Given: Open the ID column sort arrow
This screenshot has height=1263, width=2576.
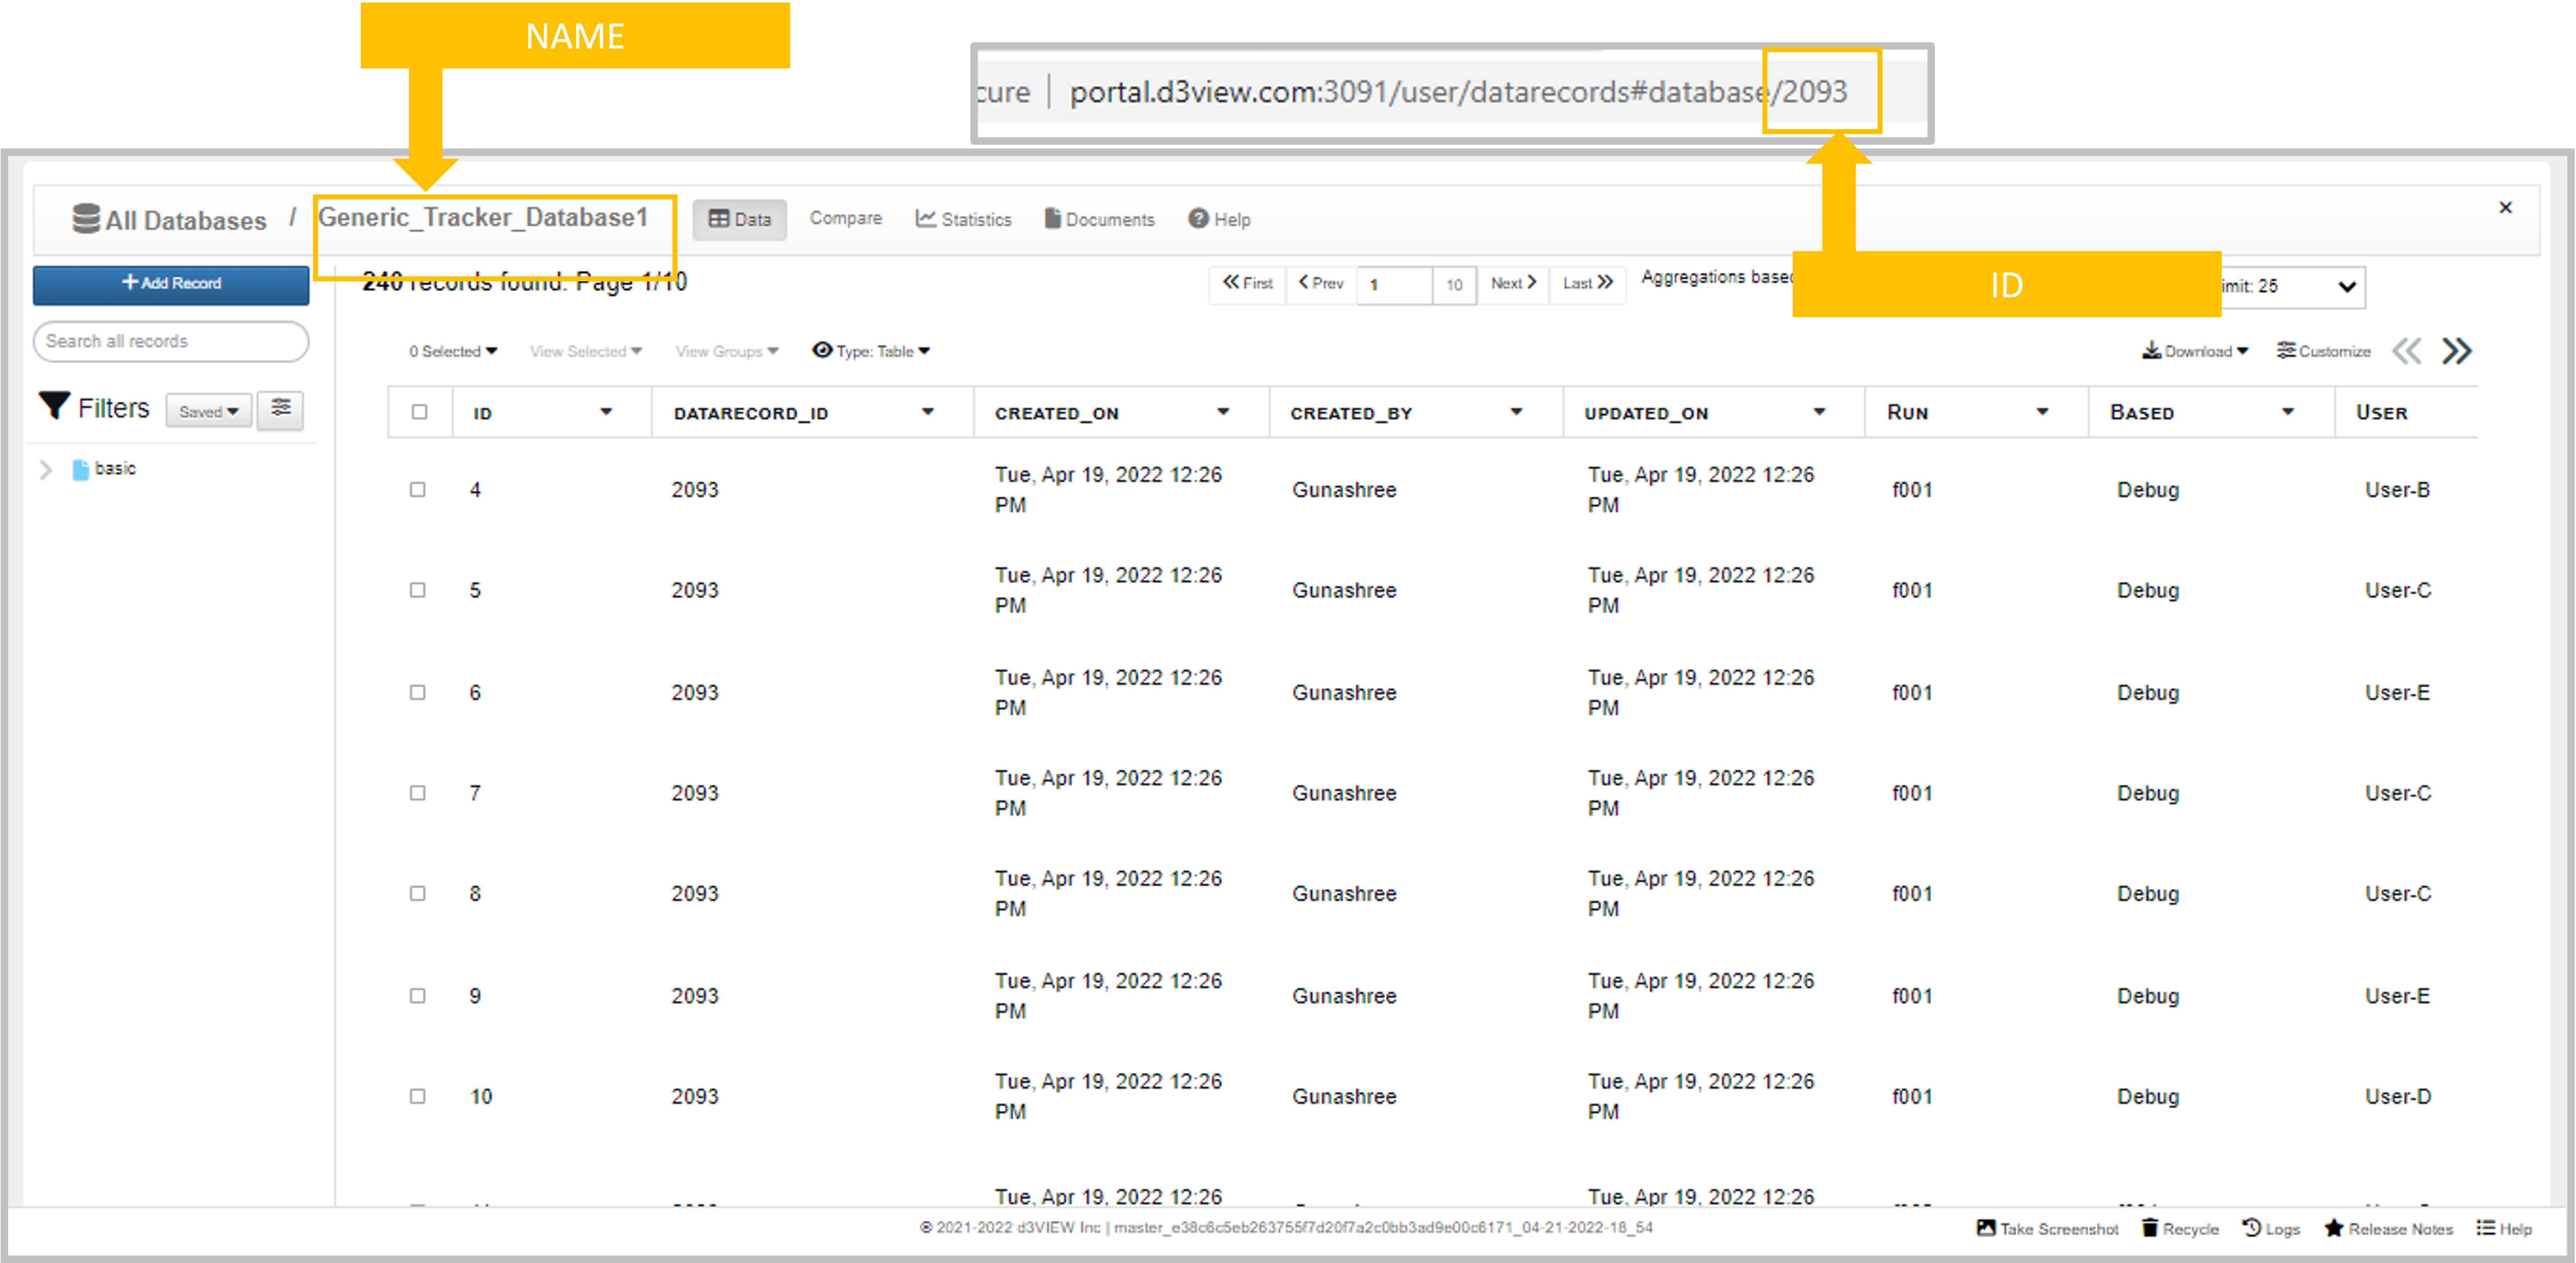Looking at the screenshot, I should point(606,412).
